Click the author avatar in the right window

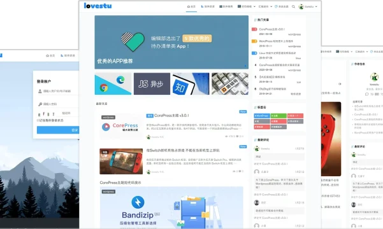374,77
